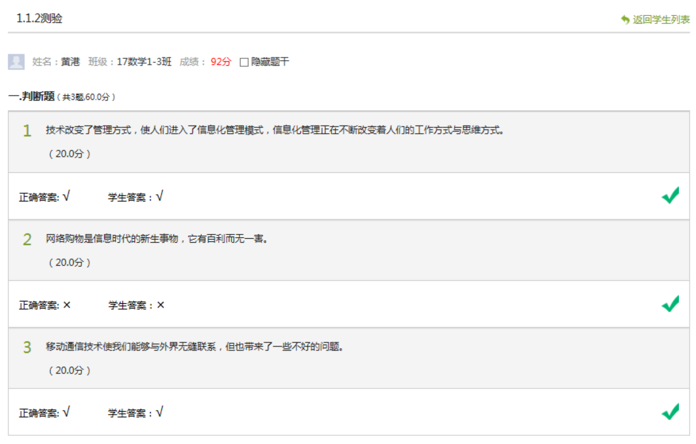Click the class name 17数学1-3班
696x444 pixels.
[x=144, y=62]
